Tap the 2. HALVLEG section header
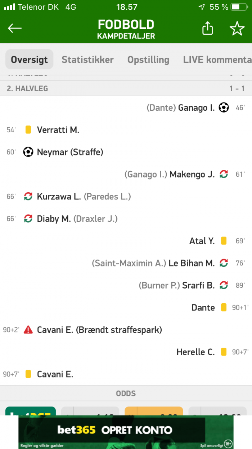Viewport: 252px width, 449px height. (126, 88)
